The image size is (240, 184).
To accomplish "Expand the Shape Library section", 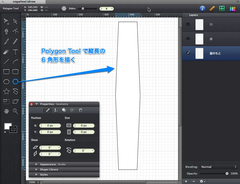I will pos(36,169).
